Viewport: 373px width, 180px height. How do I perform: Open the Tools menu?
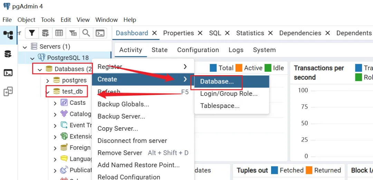point(48,20)
